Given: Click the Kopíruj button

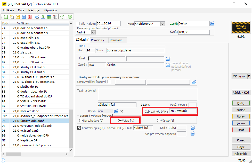Looking at the screenshot, I should point(241,110).
